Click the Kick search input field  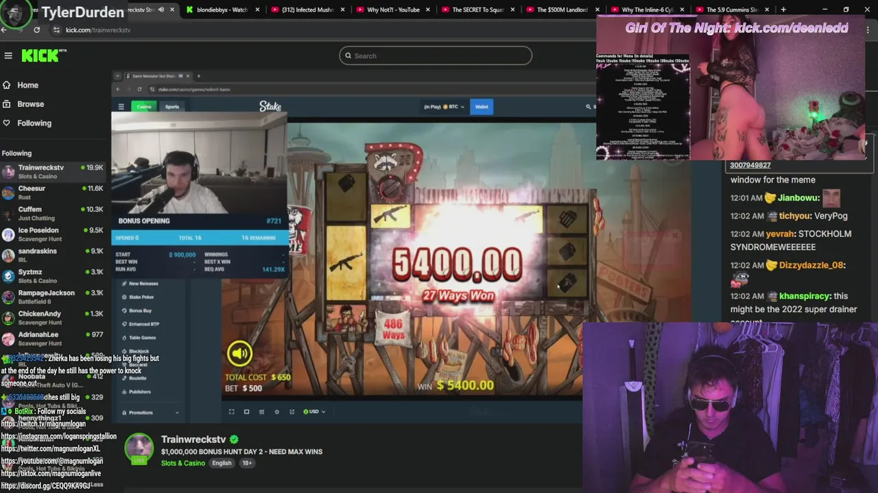pyautogui.click(x=436, y=55)
